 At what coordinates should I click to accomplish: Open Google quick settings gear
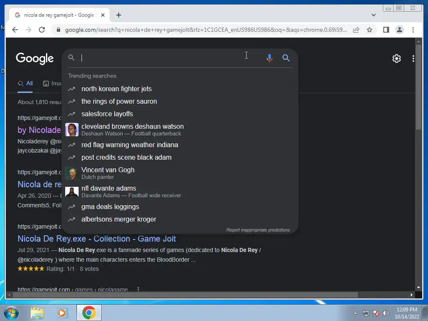click(396, 59)
